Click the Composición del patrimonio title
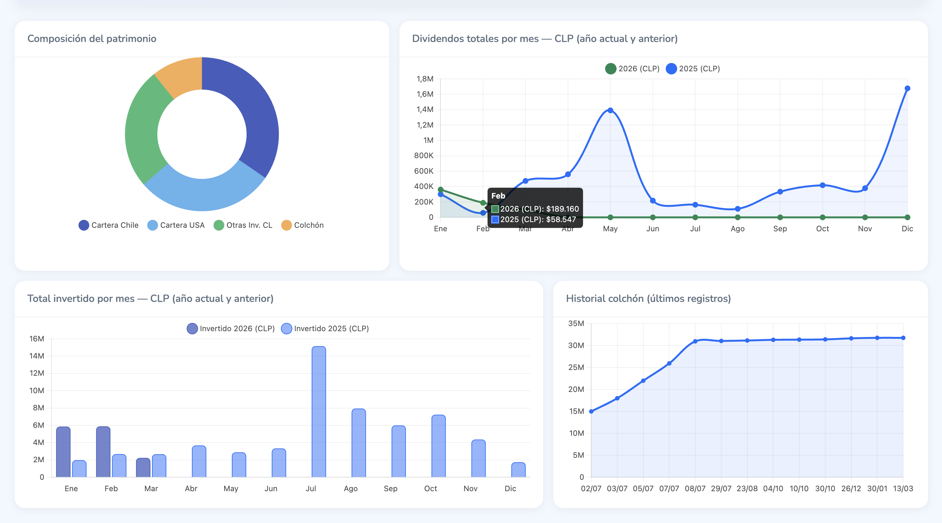The height and width of the screenshot is (523, 942). point(92,39)
